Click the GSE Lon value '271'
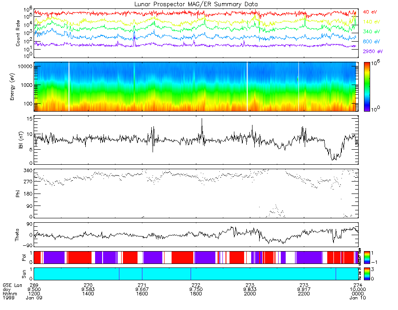The image size is (398, 310). coord(142,285)
